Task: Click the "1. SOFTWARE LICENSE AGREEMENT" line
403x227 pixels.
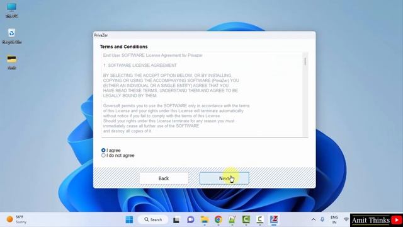Action: tap(140, 66)
